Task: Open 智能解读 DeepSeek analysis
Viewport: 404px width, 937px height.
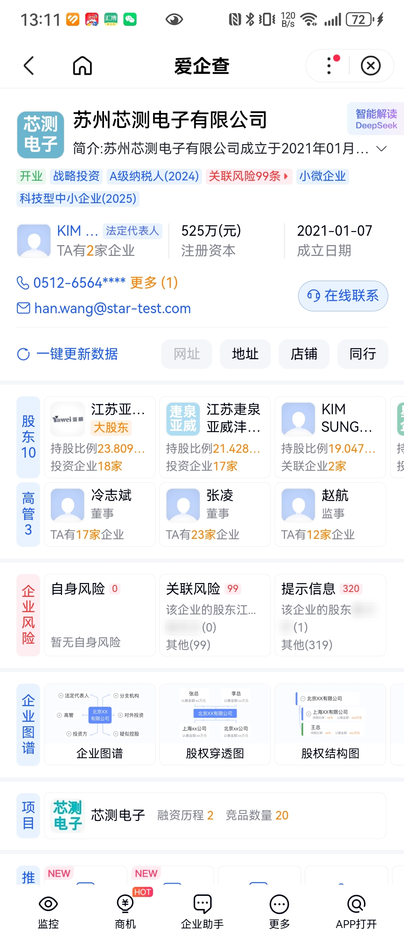Action: point(376,119)
